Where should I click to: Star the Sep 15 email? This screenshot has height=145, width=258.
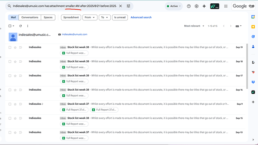click(15, 119)
